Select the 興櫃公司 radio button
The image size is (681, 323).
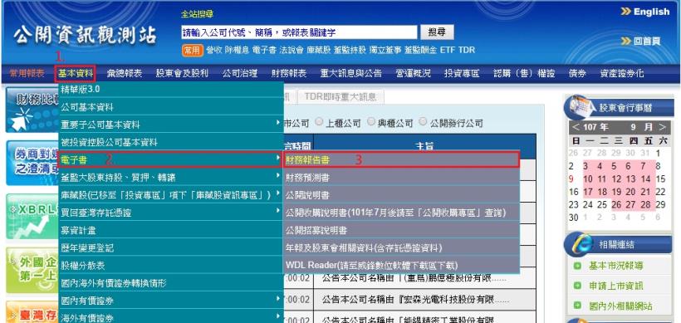371,122
